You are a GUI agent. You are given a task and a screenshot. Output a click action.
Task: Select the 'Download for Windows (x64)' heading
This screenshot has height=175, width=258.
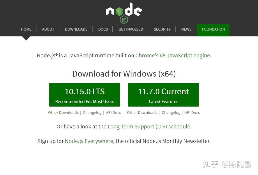pyautogui.click(x=124, y=74)
